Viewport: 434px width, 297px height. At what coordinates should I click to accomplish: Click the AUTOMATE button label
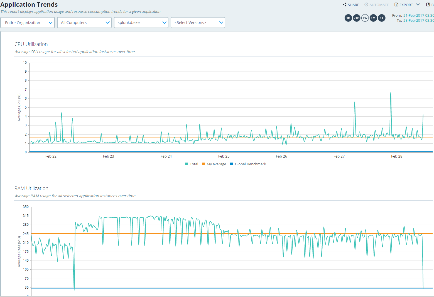tap(379, 5)
